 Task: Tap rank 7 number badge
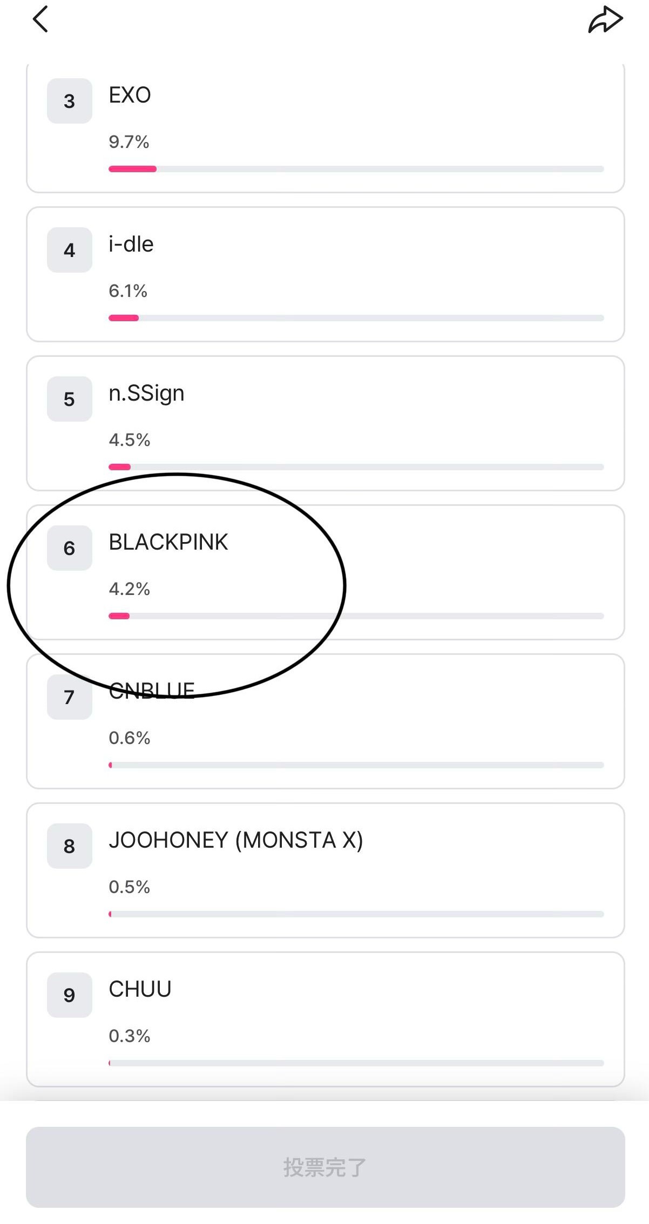click(69, 697)
